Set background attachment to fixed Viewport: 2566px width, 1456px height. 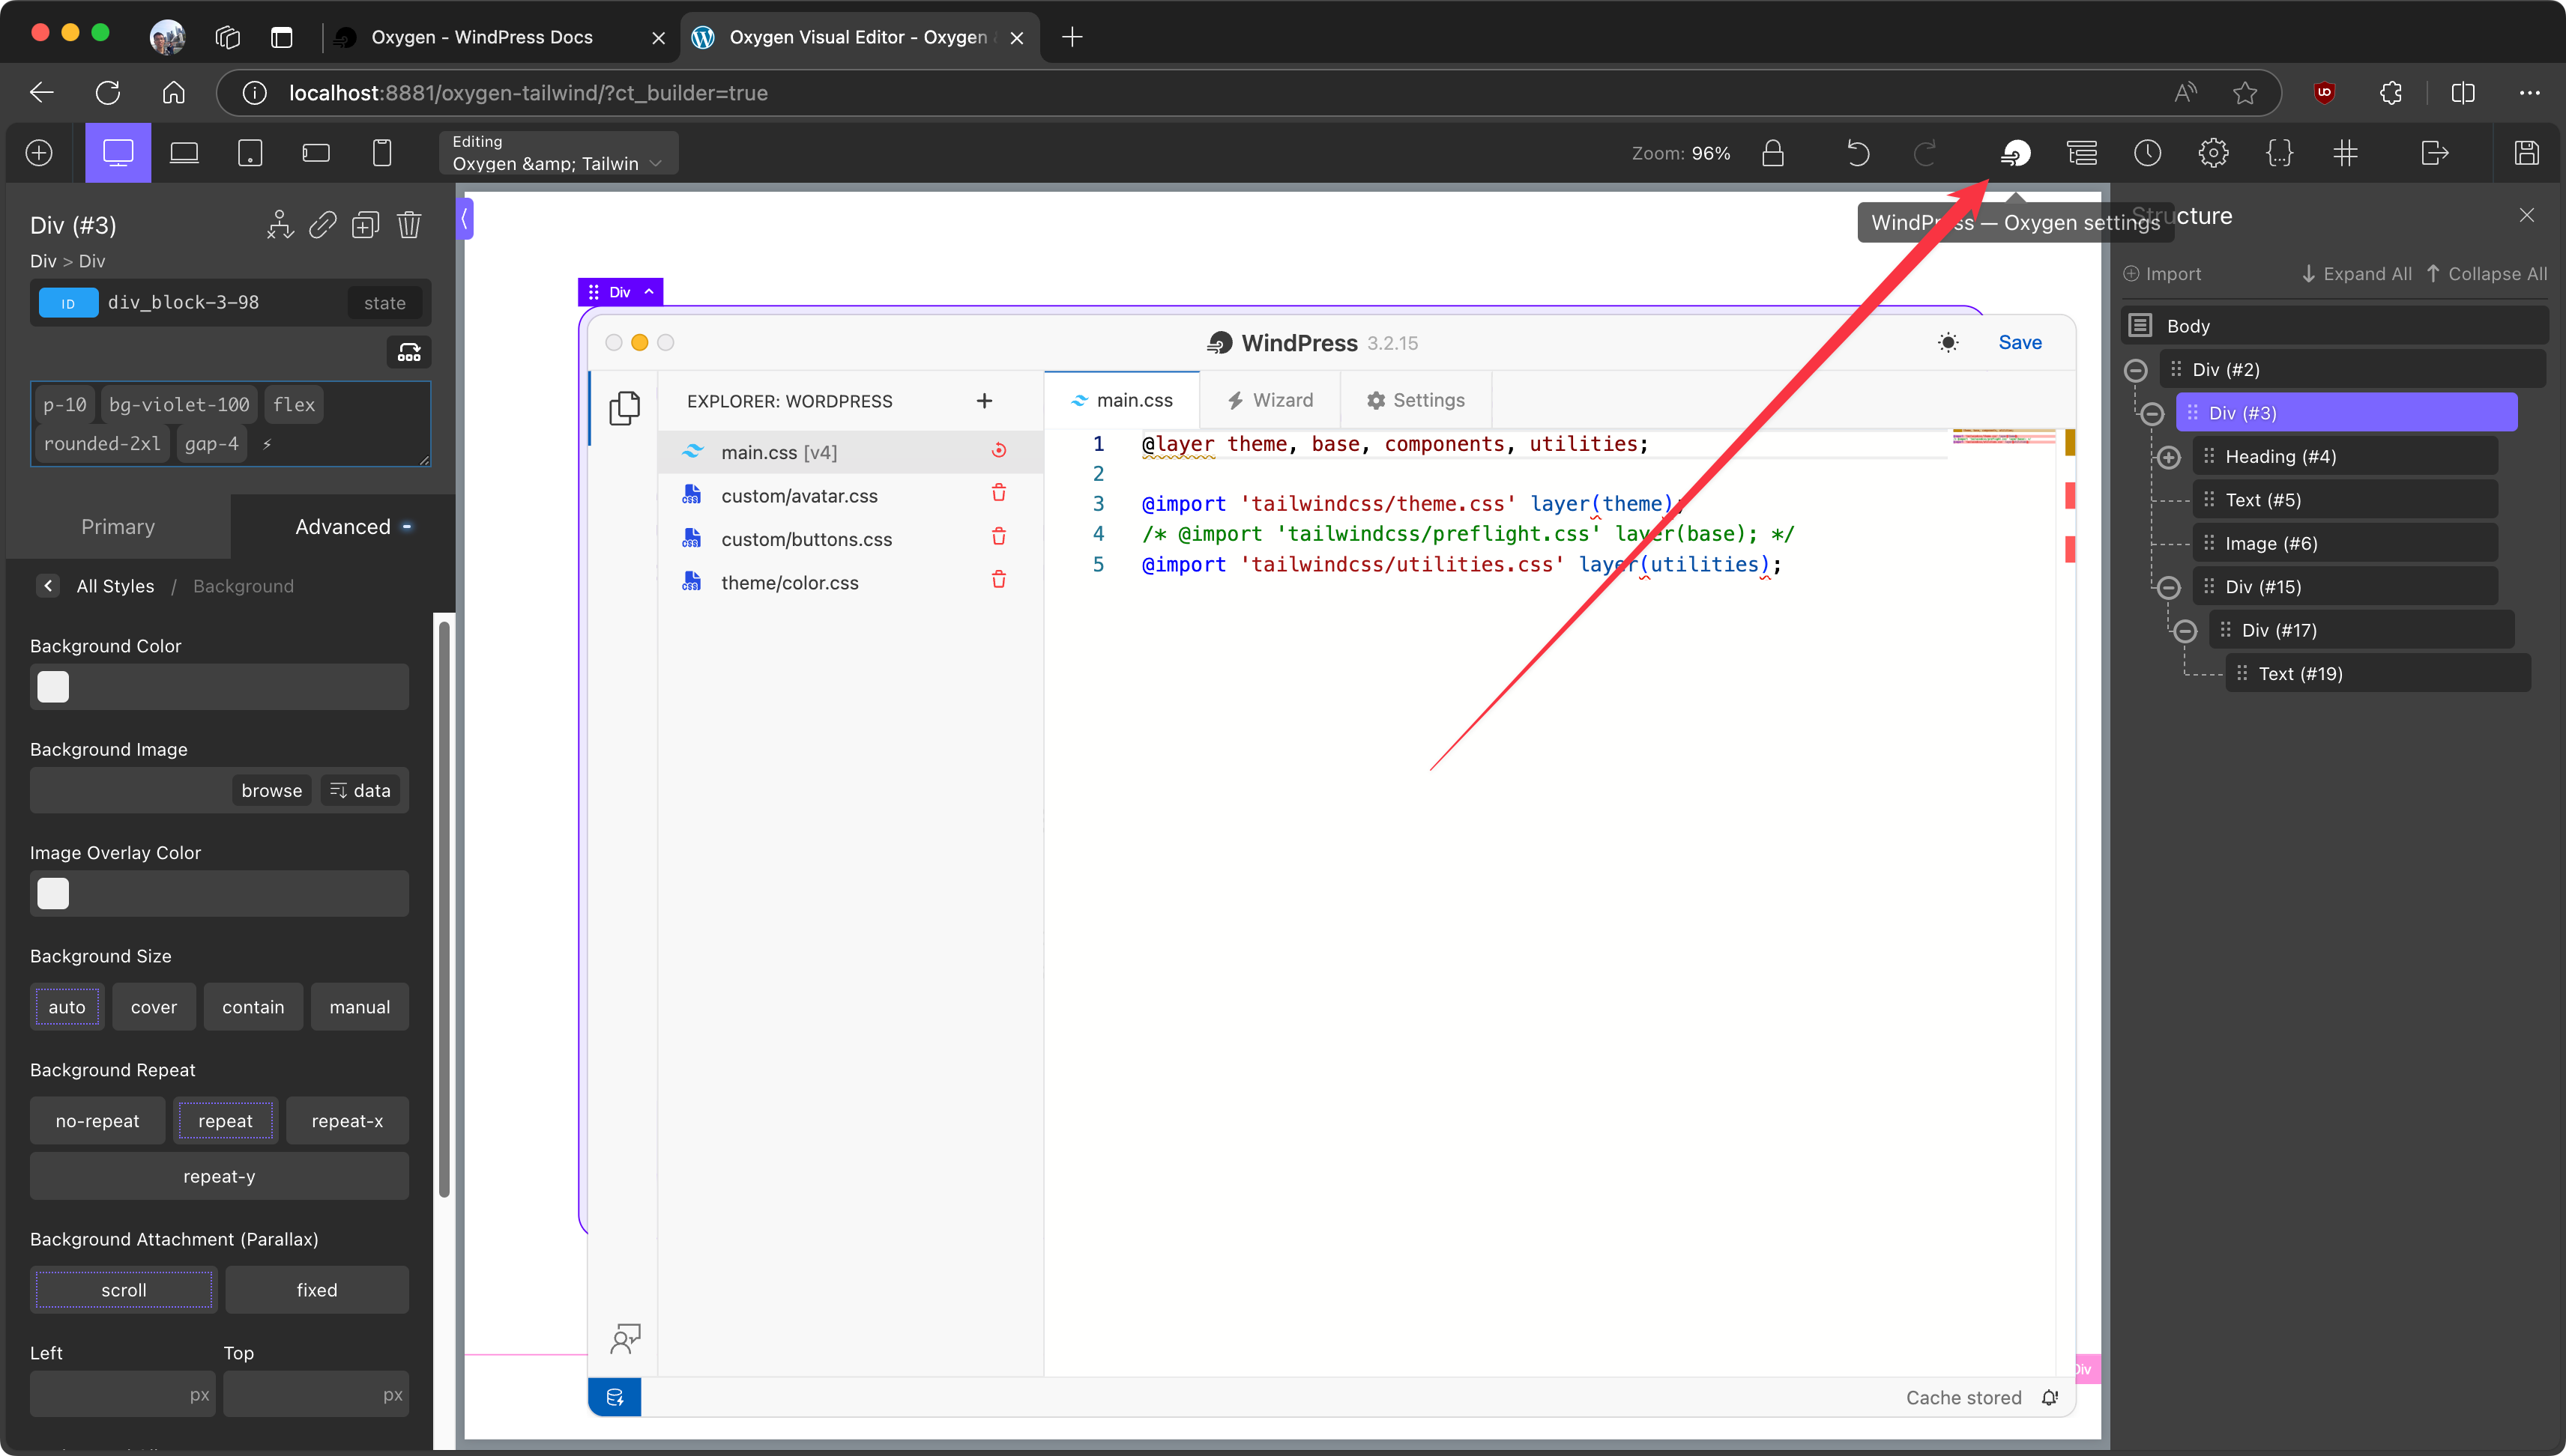point(316,1290)
